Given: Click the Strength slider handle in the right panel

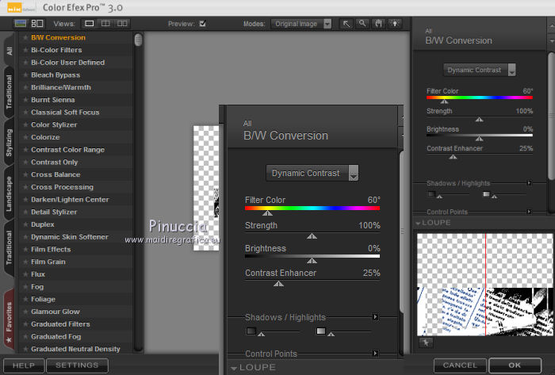Looking at the screenshot, I should 479,120.
